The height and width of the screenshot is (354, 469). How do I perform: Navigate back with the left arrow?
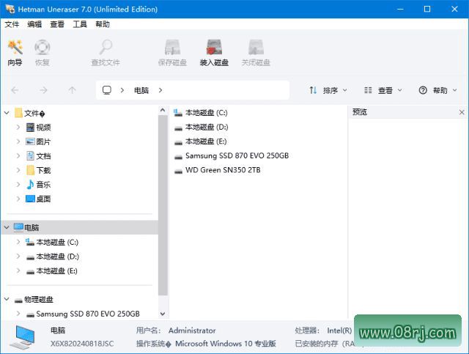click(15, 90)
